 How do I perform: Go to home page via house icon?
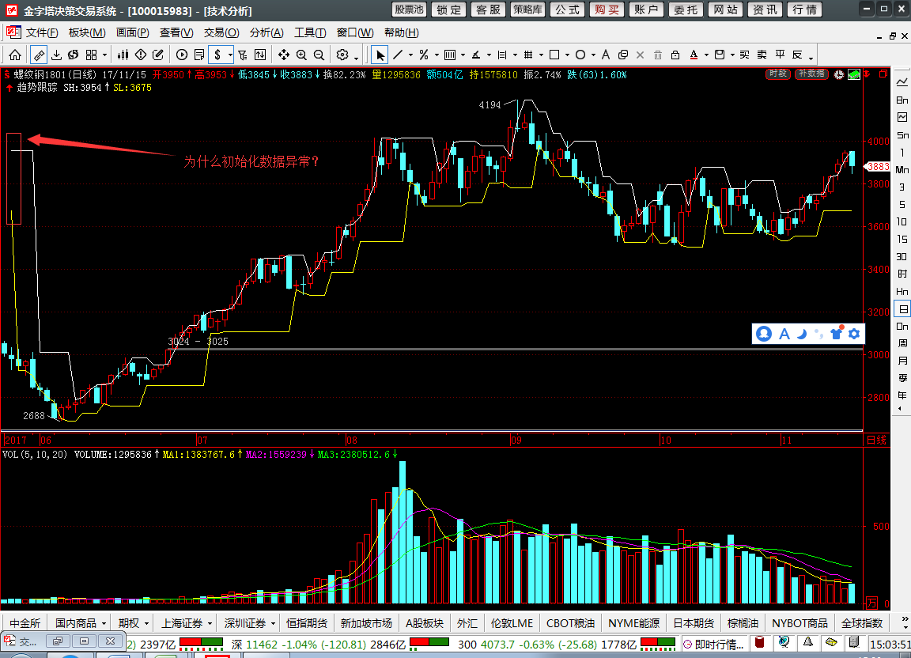tap(15, 55)
